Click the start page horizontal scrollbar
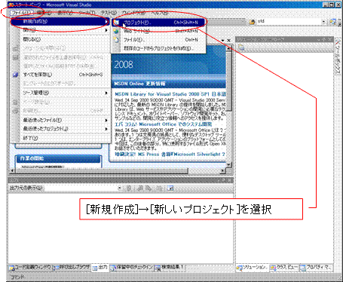The width and height of the screenshot is (343, 282). point(118,171)
